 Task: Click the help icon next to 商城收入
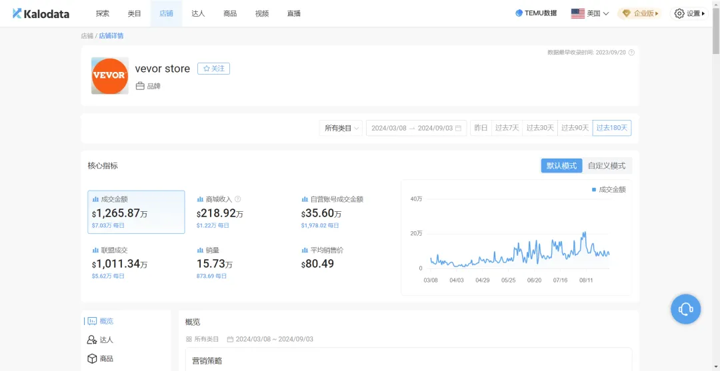pyautogui.click(x=238, y=199)
